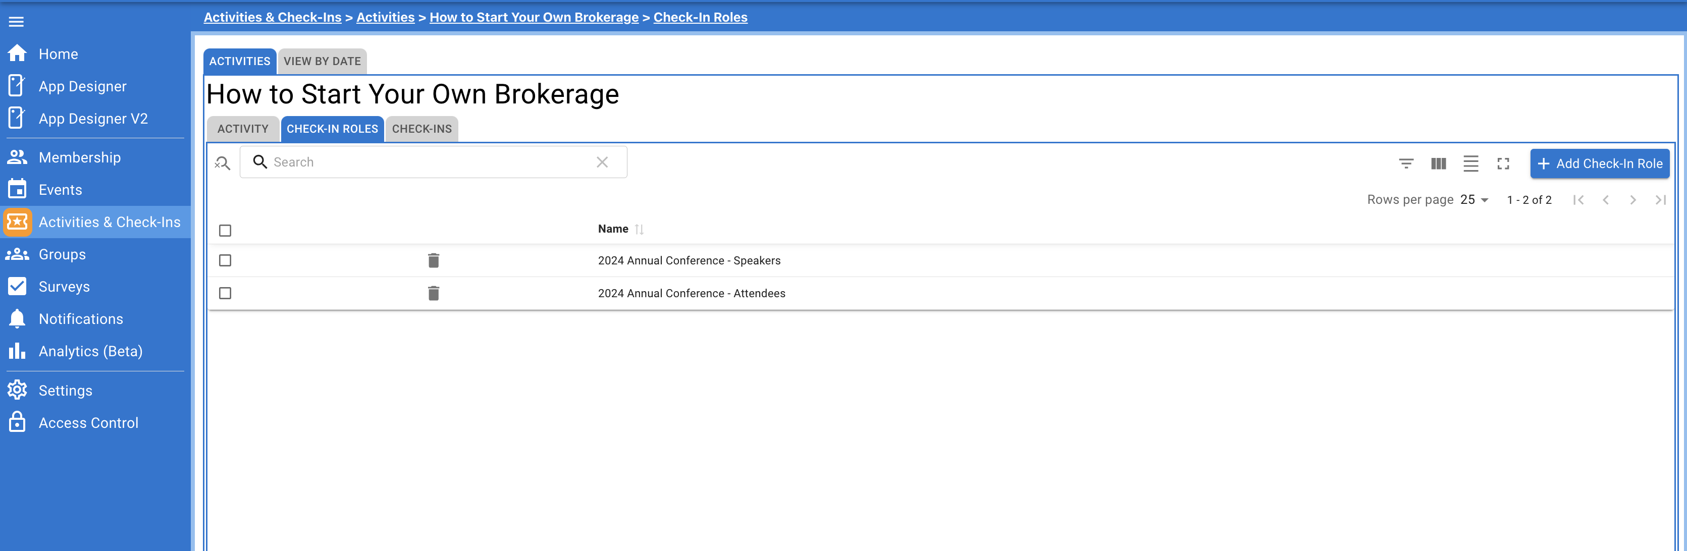Screen dimensions: 1687x551
Task: Open the hamburger menu at top left
Action: (x=16, y=21)
